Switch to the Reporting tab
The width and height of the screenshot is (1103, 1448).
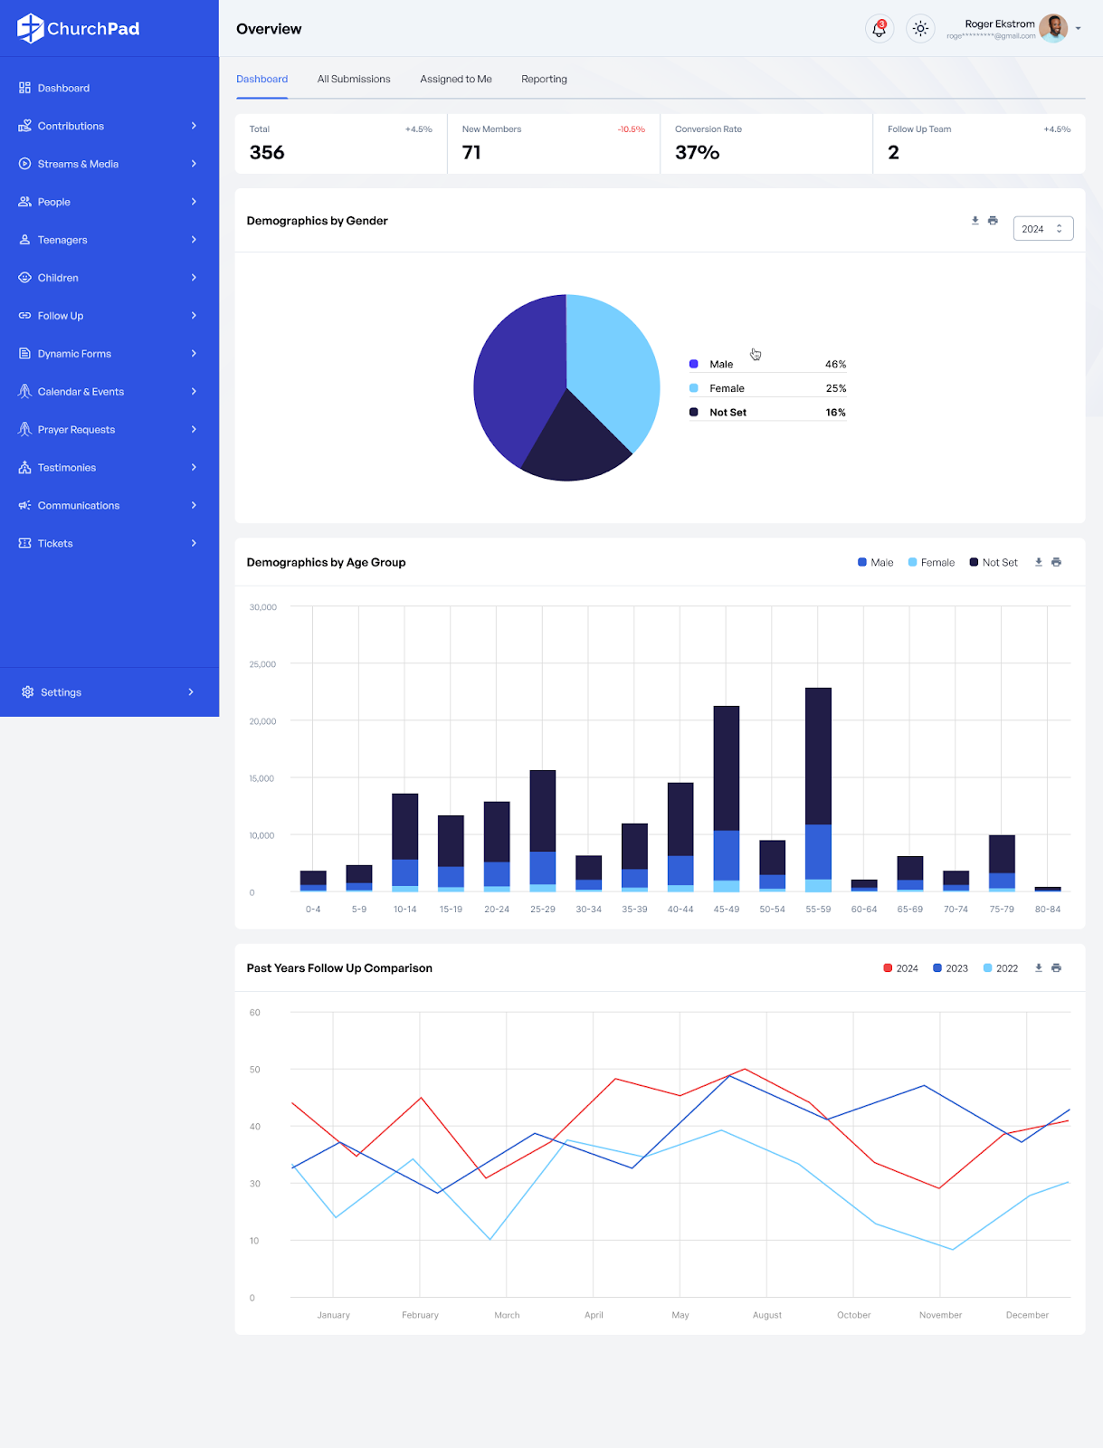tap(544, 79)
